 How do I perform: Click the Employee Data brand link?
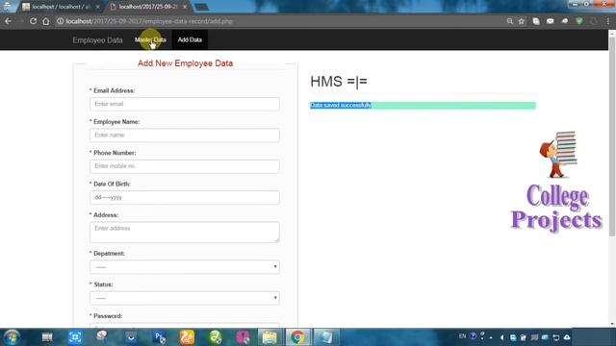click(97, 40)
